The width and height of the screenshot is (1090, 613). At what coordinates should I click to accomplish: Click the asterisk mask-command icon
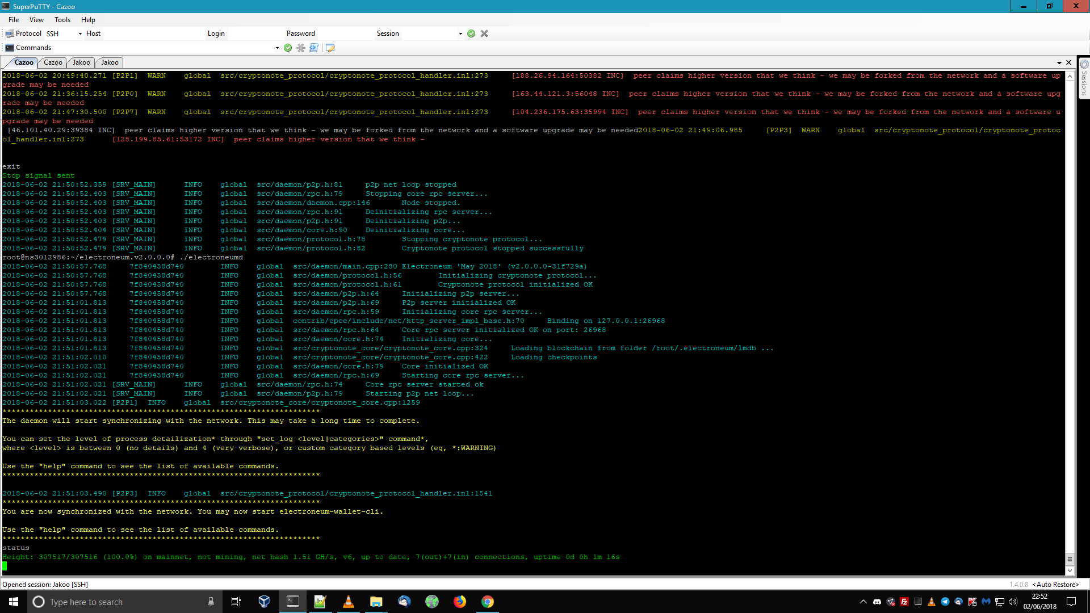tap(301, 48)
